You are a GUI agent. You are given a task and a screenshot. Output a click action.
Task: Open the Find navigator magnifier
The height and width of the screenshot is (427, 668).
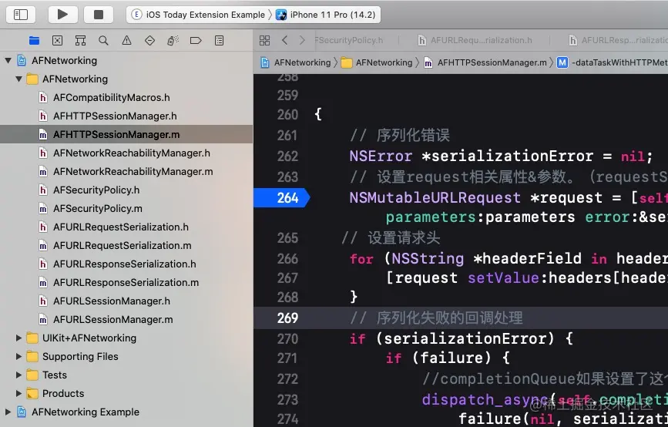[x=103, y=41]
